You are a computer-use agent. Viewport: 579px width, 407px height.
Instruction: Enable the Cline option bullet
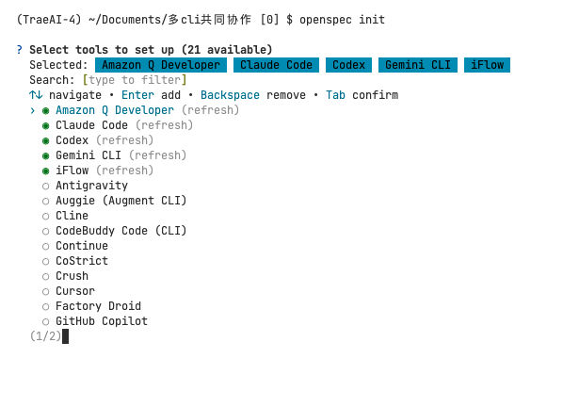(45, 216)
